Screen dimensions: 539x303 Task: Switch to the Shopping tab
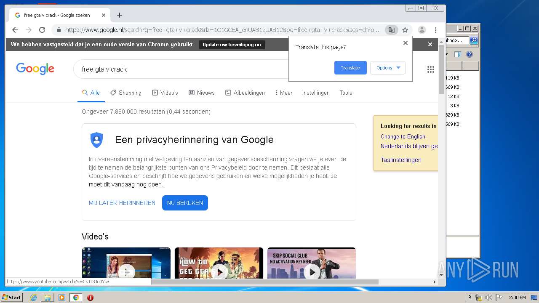coord(126,93)
